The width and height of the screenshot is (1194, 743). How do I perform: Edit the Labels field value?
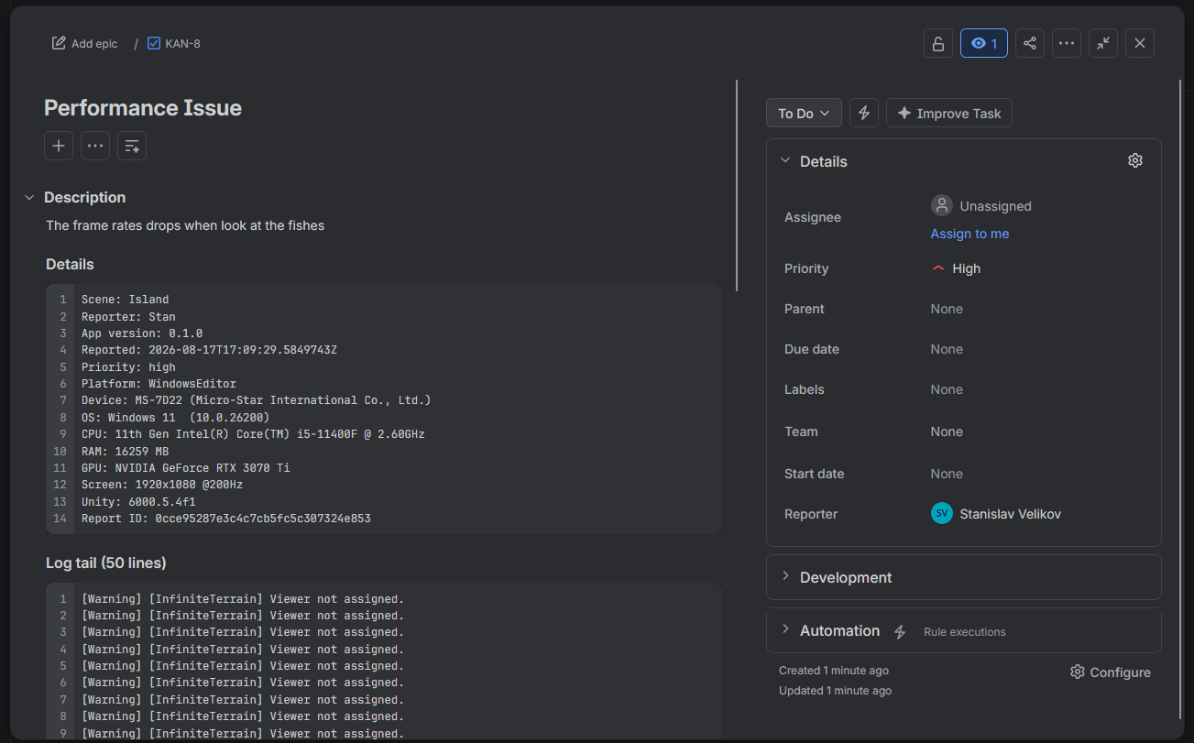coord(947,389)
